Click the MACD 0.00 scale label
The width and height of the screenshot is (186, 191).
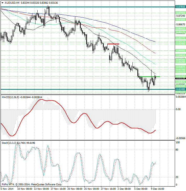tap(178, 110)
